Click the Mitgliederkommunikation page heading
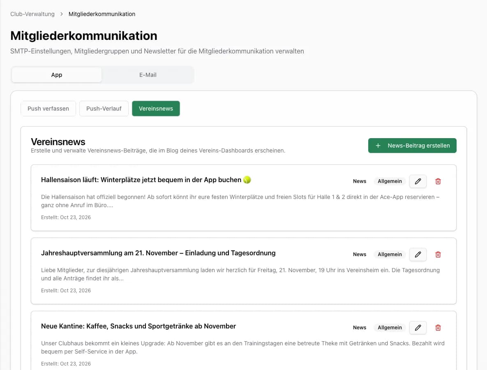 (84, 36)
